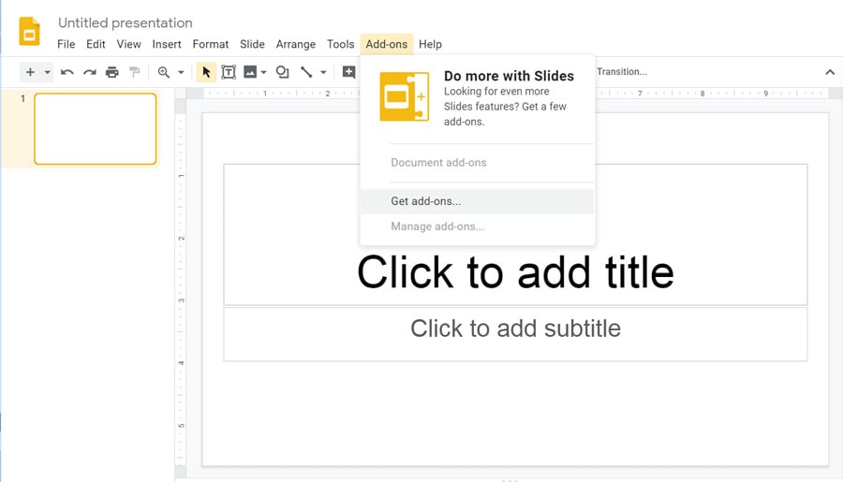
Task: Click the new slide plus button
Action: coord(30,72)
